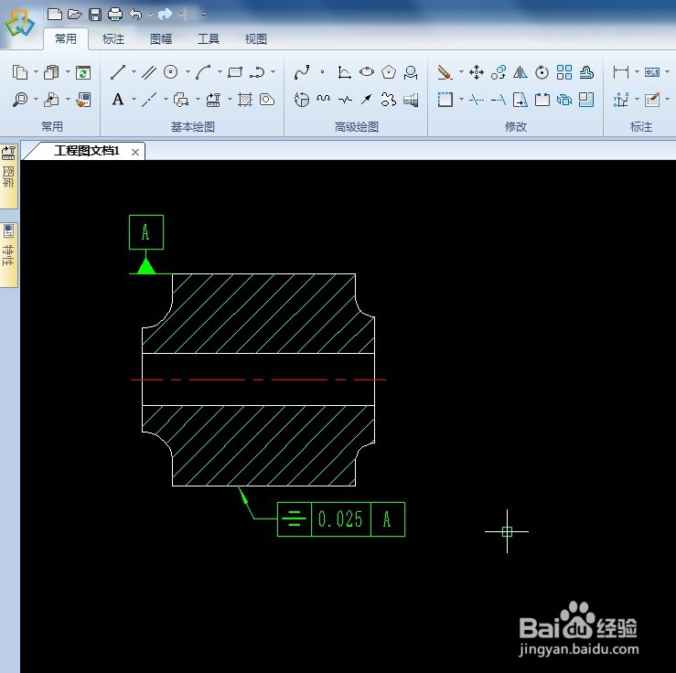Expand the Circle tool dropdown arrow
Image resolution: width=676 pixels, height=673 pixels.
[188, 72]
